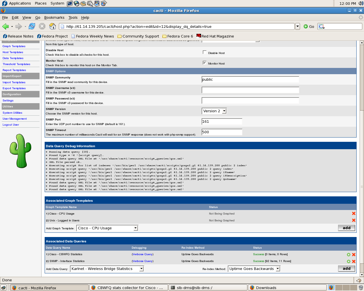The image size is (364, 291).
Task: Click the Google search engine icon
Action: (321, 26)
